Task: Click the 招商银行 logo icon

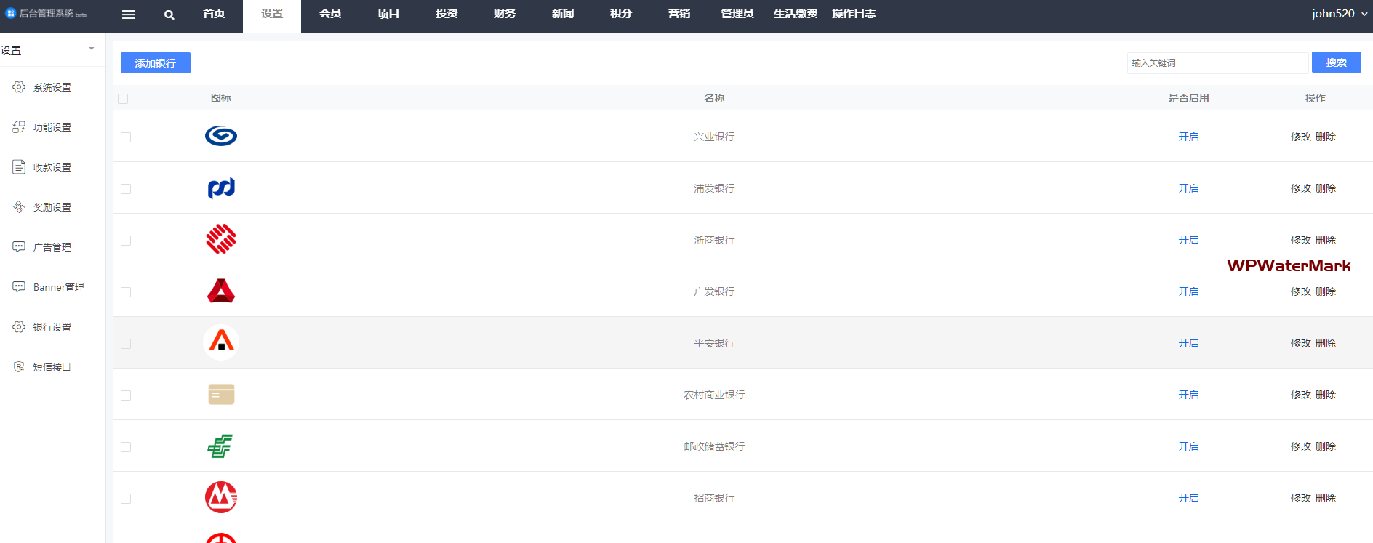Action: [x=221, y=497]
